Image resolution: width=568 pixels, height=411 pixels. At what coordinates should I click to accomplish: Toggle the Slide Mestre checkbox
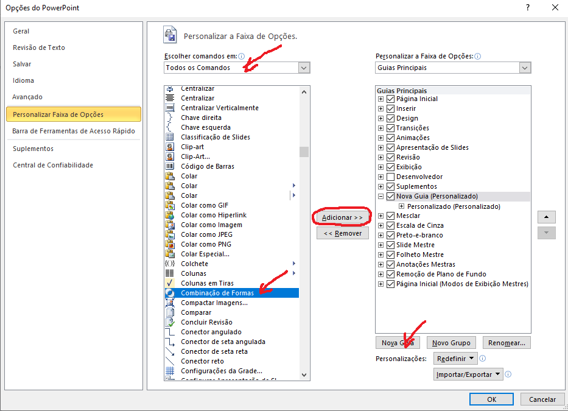[390, 245]
